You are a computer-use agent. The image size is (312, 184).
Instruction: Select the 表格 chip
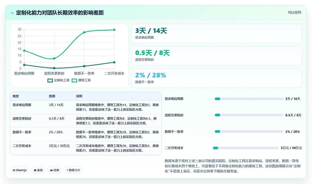pyautogui.click(x=38, y=170)
